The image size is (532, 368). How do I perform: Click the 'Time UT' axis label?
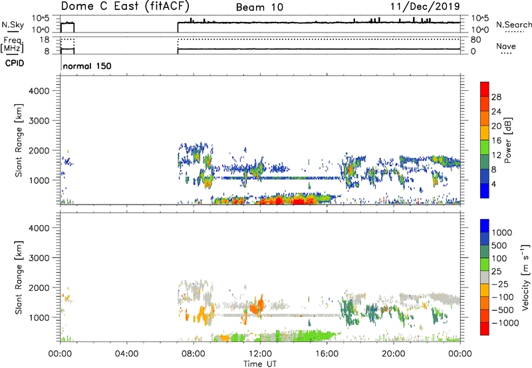coord(260,364)
